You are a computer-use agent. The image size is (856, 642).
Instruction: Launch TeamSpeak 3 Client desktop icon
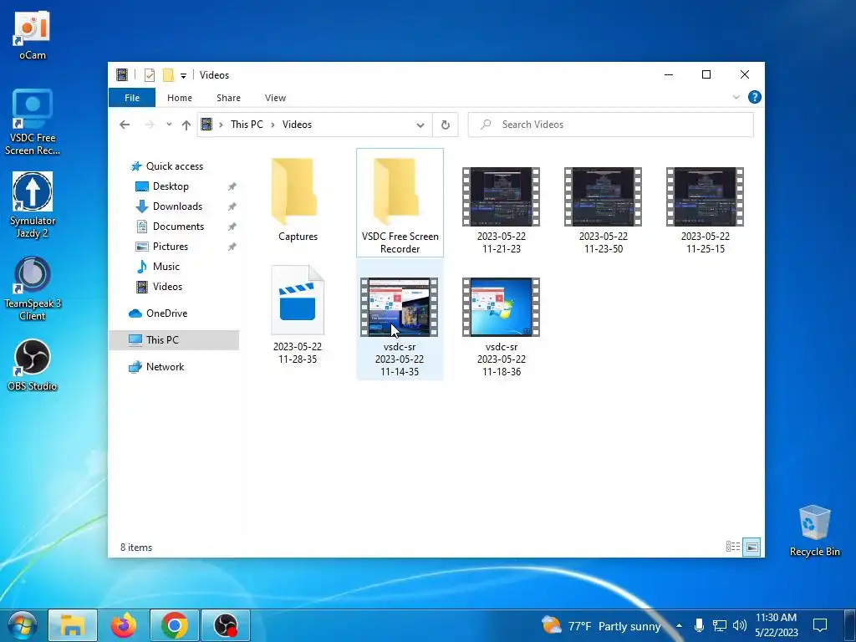pyautogui.click(x=33, y=288)
